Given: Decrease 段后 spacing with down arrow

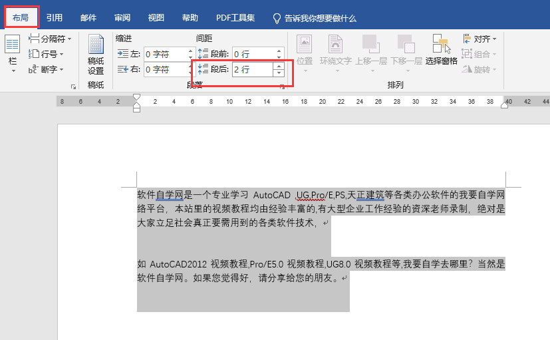Looking at the screenshot, I should (x=279, y=73).
